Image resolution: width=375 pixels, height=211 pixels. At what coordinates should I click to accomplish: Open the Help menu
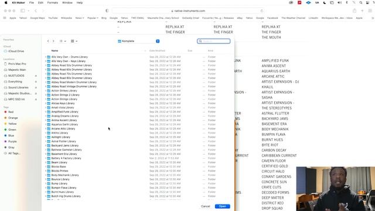(80, 2)
